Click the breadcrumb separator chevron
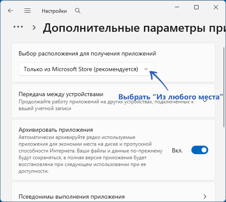Screen dimensions: 226x202 [34, 28]
